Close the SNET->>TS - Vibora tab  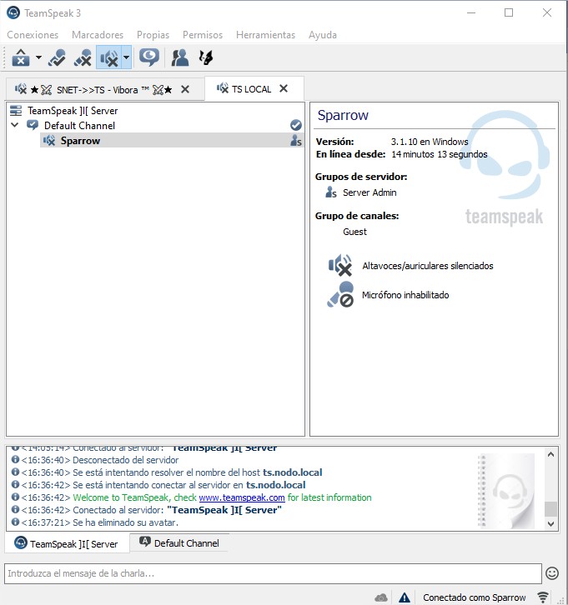pos(185,89)
